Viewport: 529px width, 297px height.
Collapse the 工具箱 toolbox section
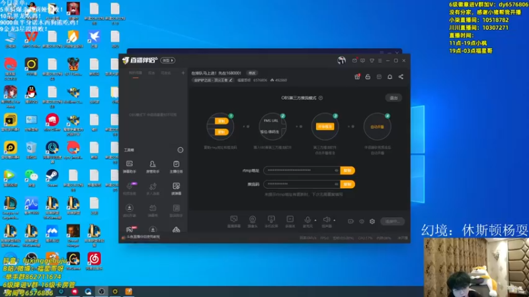[x=181, y=150]
